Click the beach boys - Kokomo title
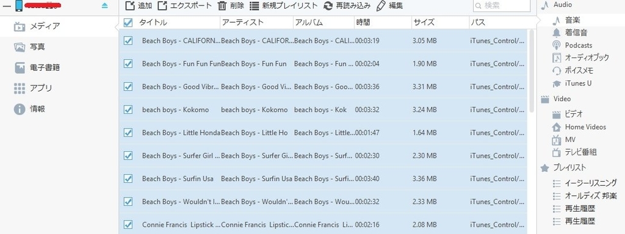Image resolution: width=625 pixels, height=234 pixels. tap(175, 110)
